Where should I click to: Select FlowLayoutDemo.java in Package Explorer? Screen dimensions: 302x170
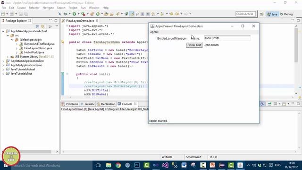pyautogui.click(x=38, y=48)
